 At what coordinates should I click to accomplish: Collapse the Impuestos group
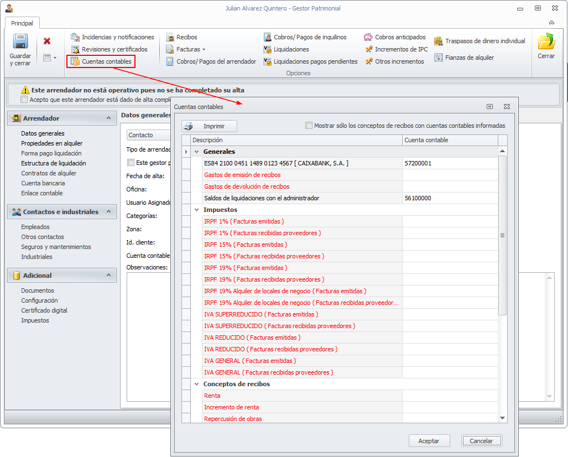(197, 210)
